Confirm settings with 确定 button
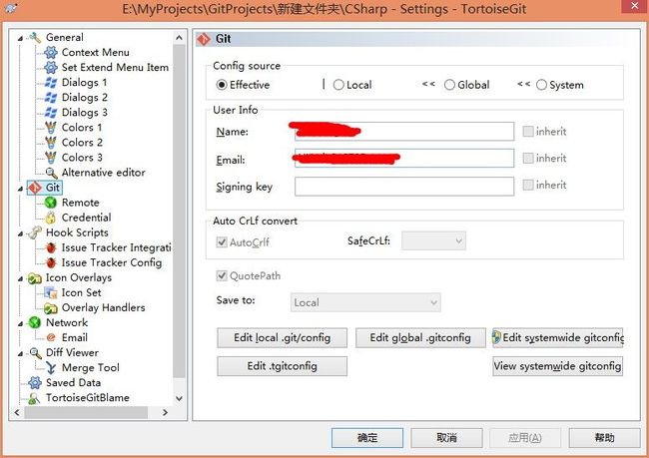The image size is (649, 458). (367, 438)
